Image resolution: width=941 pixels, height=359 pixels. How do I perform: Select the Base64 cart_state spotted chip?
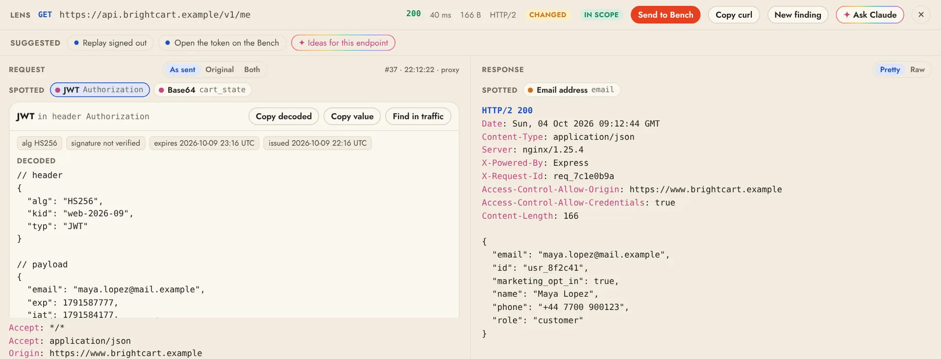click(x=203, y=90)
